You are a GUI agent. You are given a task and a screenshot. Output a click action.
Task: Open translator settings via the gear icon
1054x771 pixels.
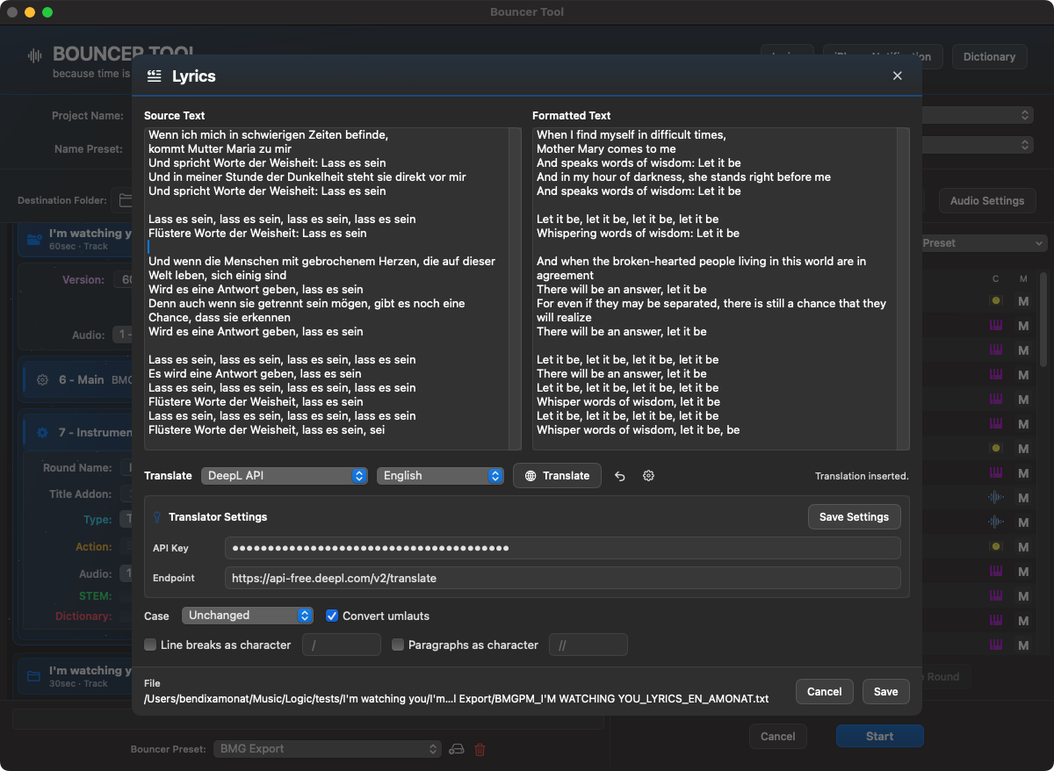648,476
